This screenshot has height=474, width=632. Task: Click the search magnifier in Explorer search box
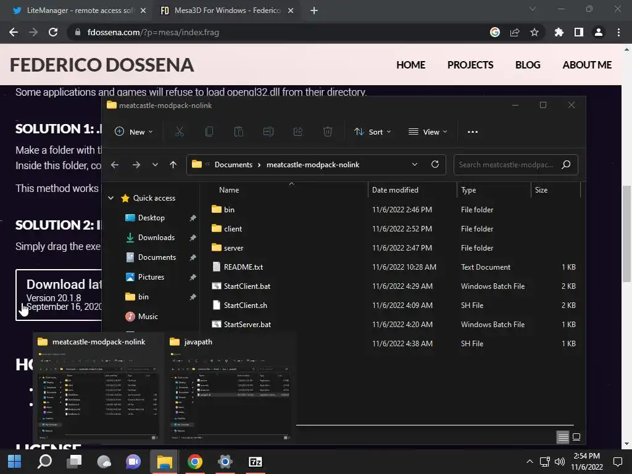tap(566, 164)
